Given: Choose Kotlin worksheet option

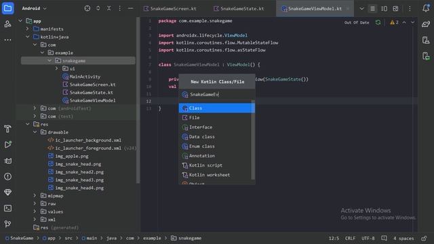Looking at the screenshot, I should pos(216,175).
